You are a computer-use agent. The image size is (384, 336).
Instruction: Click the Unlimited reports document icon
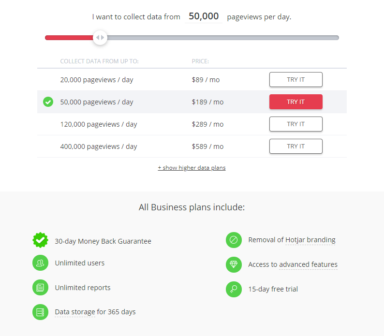[41, 287]
